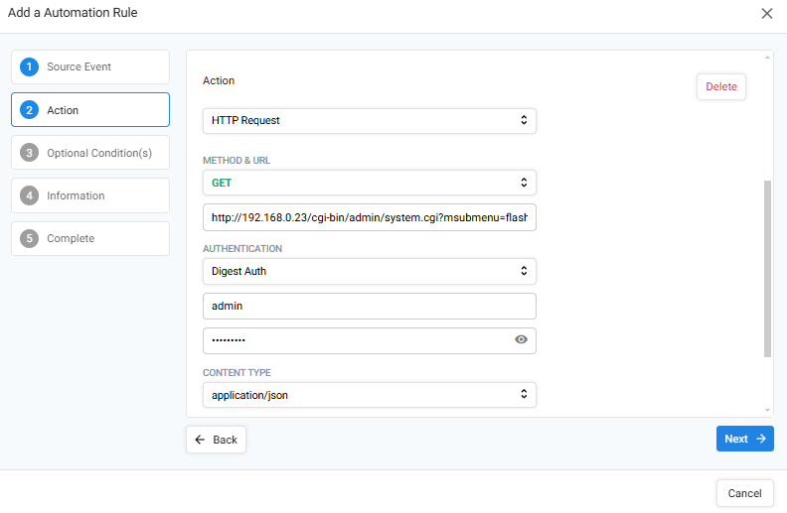Open the HTTP Request action type dropdown

(370, 121)
